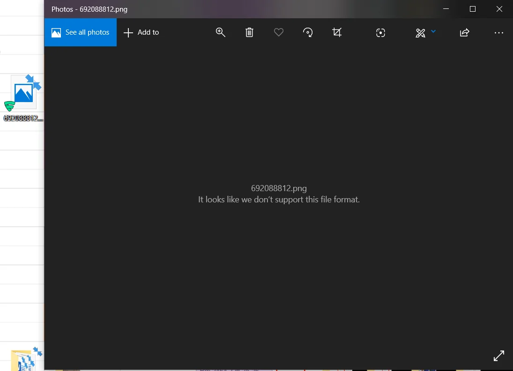Close the Photos window
The image size is (513, 371).
tap(499, 9)
